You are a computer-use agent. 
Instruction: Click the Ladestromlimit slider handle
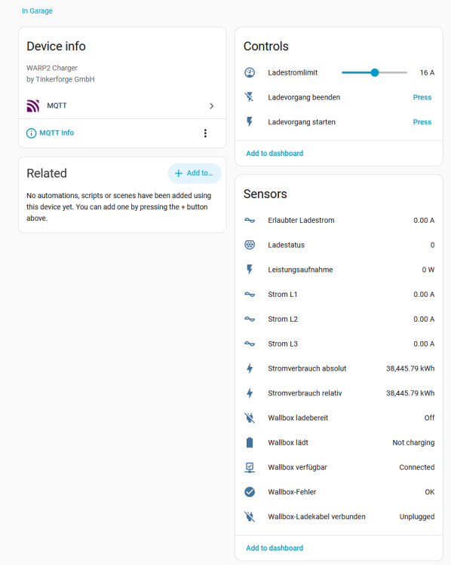pos(375,73)
